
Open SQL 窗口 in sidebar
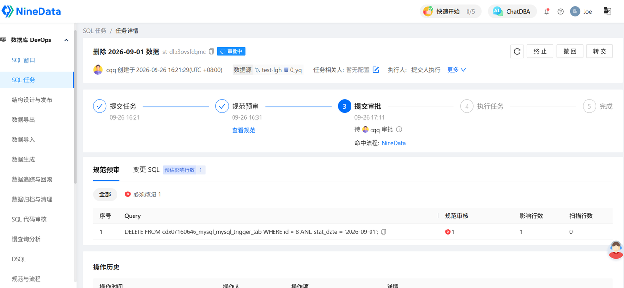(23, 60)
